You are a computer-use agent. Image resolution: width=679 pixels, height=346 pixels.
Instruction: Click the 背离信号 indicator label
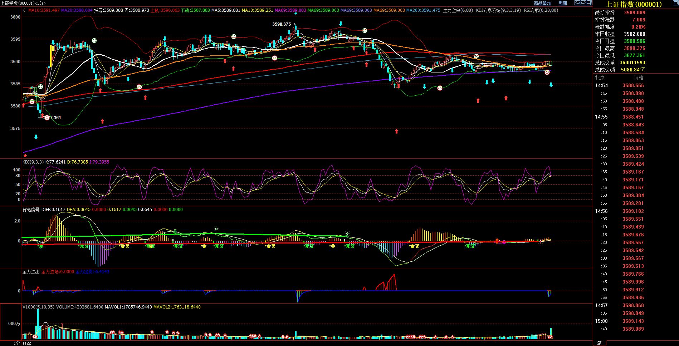[x=31, y=210]
